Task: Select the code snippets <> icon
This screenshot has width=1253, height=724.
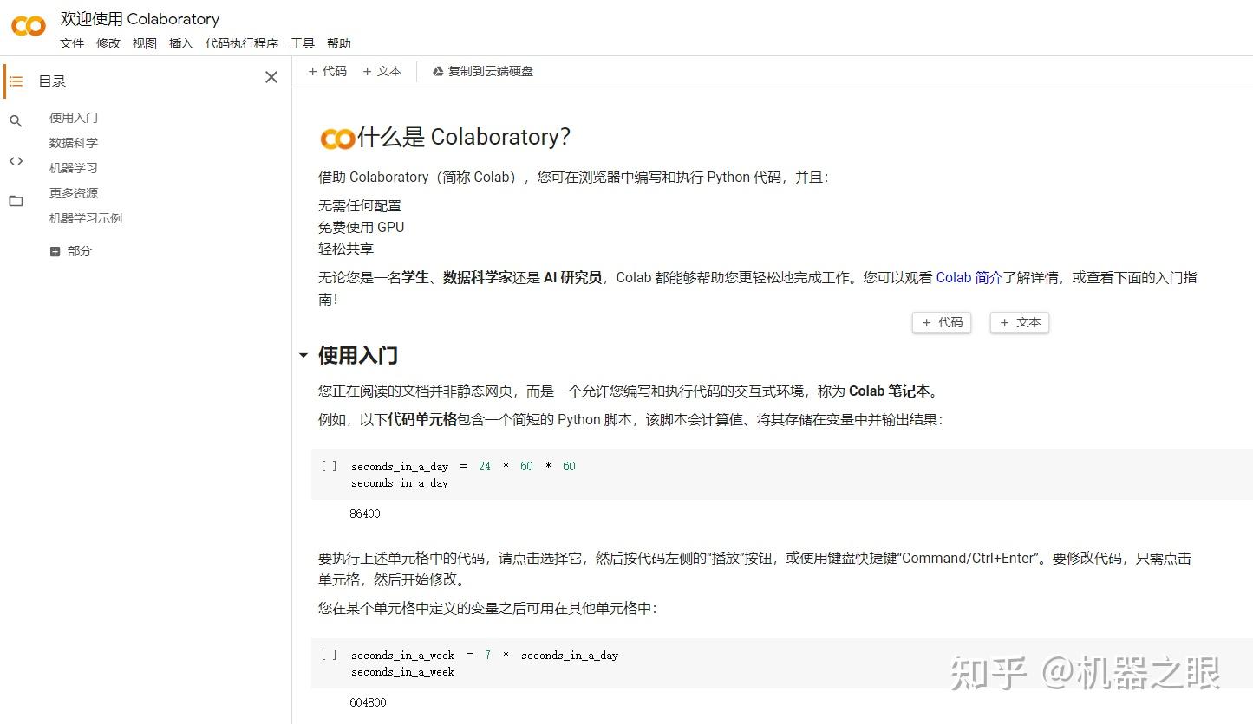Action: [x=16, y=160]
